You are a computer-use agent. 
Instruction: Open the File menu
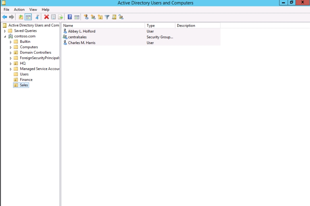point(6,9)
